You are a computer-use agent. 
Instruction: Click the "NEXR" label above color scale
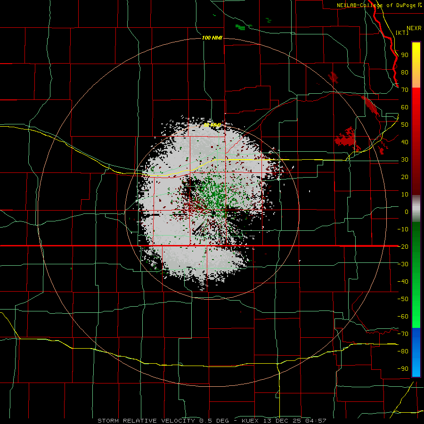click(x=414, y=28)
